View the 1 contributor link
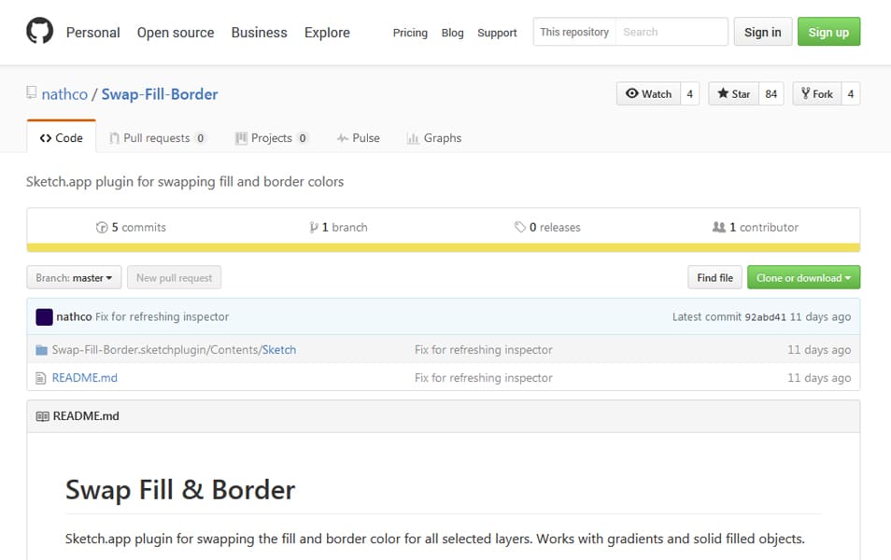This screenshot has height=560, width=891. click(x=756, y=227)
